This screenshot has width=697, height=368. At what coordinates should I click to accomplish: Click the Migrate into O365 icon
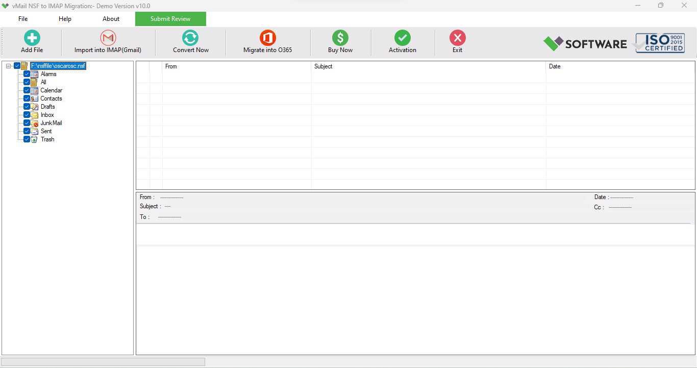[x=267, y=38]
